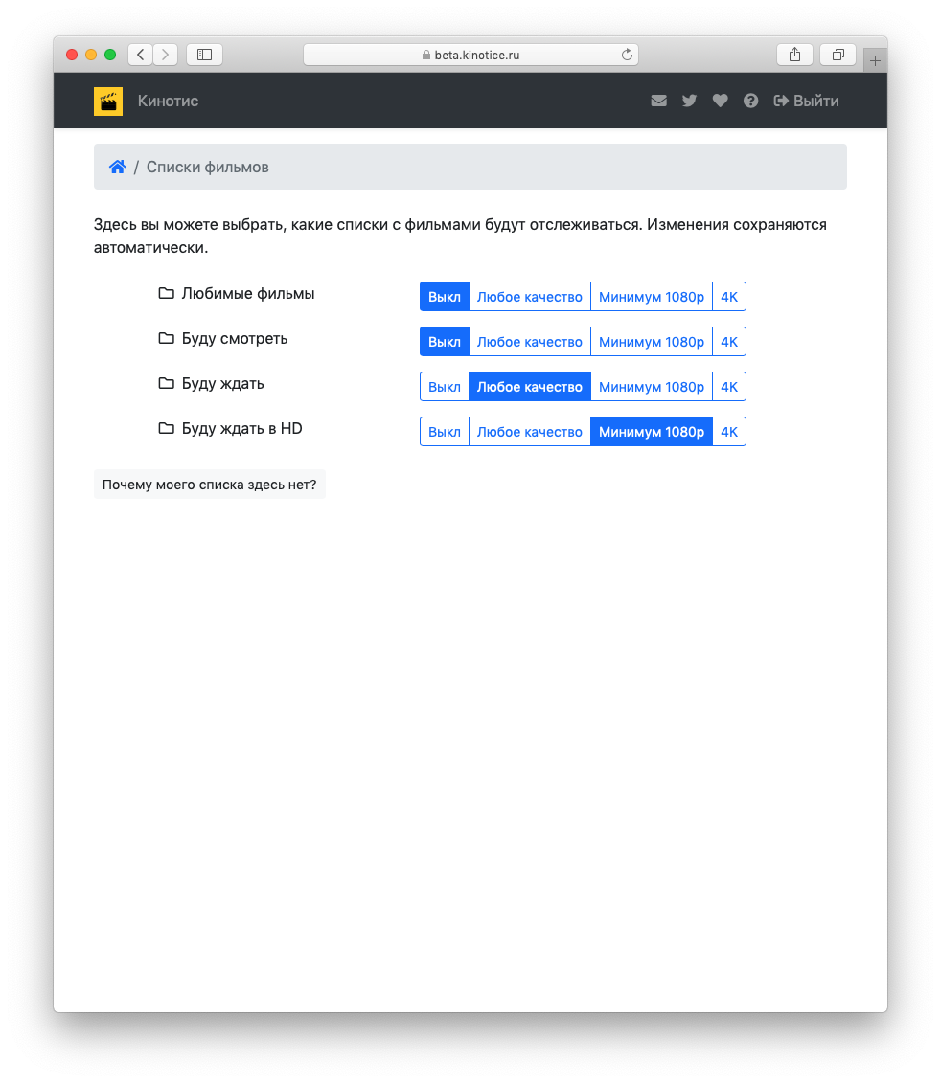The width and height of the screenshot is (941, 1083).
Task: Open the Twitter bird icon in navbar
Action: [689, 101]
